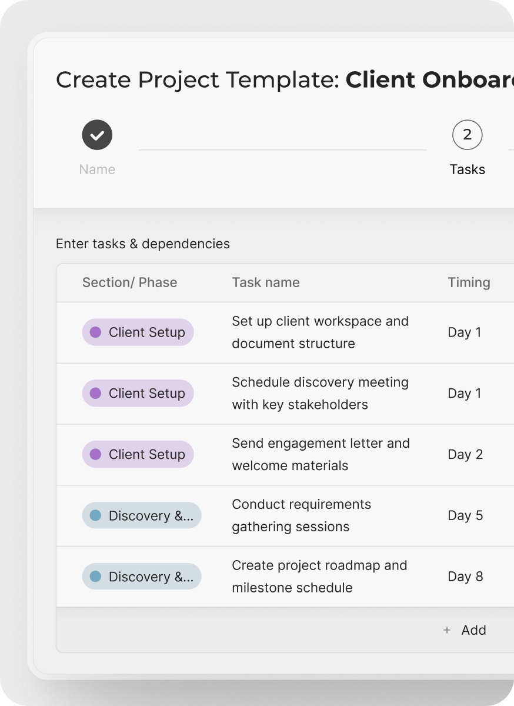514x706 pixels.
Task: Click Day 5 timing for requirements gathering
Action: point(465,516)
